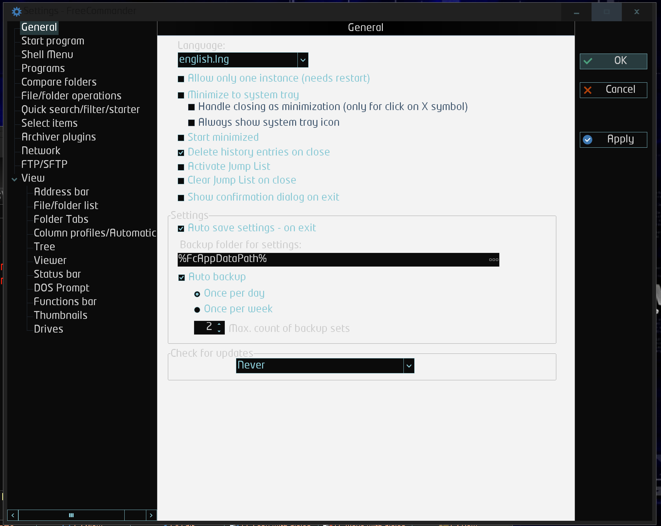
Task: Increase max backup sets with up spinner
Action: (x=219, y=324)
